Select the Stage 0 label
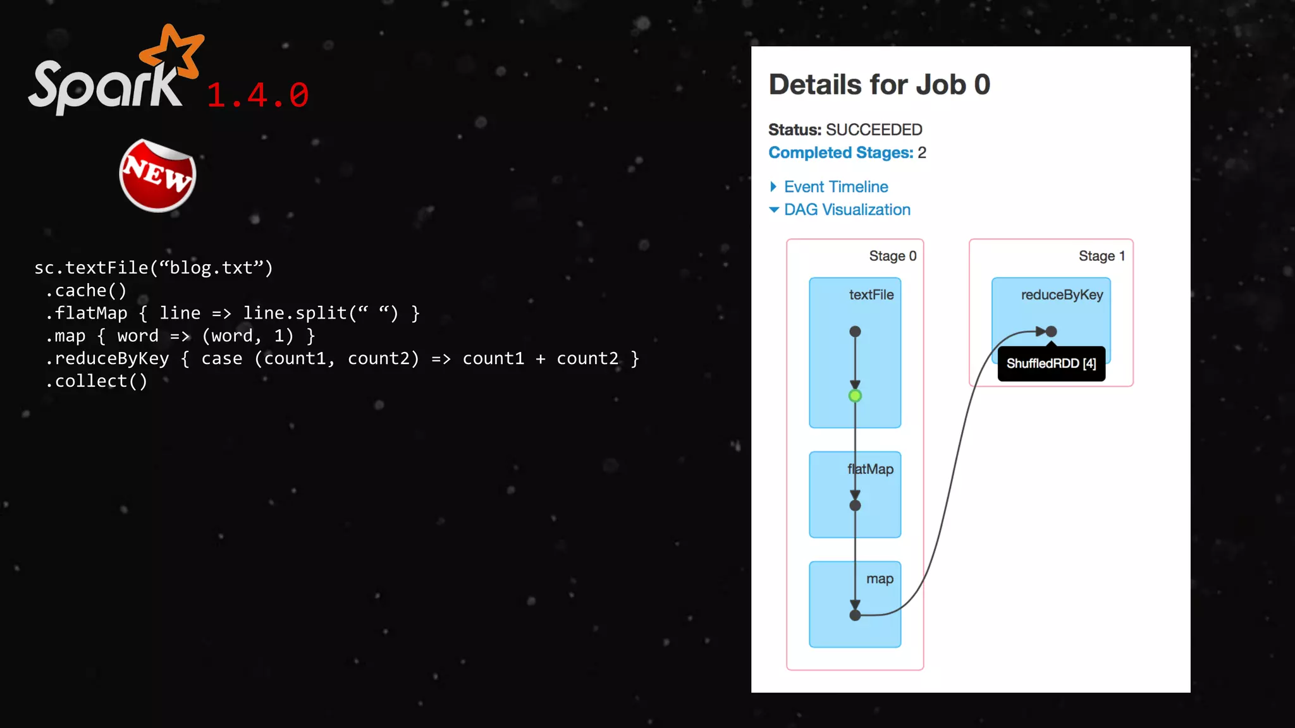 pos(892,256)
